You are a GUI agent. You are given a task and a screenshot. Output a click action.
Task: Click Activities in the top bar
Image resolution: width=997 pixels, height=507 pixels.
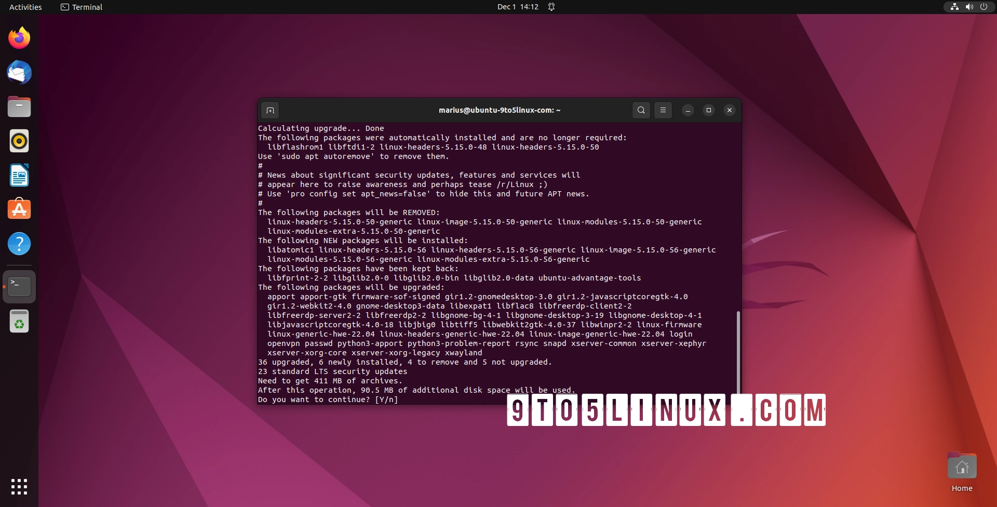pyautogui.click(x=24, y=7)
